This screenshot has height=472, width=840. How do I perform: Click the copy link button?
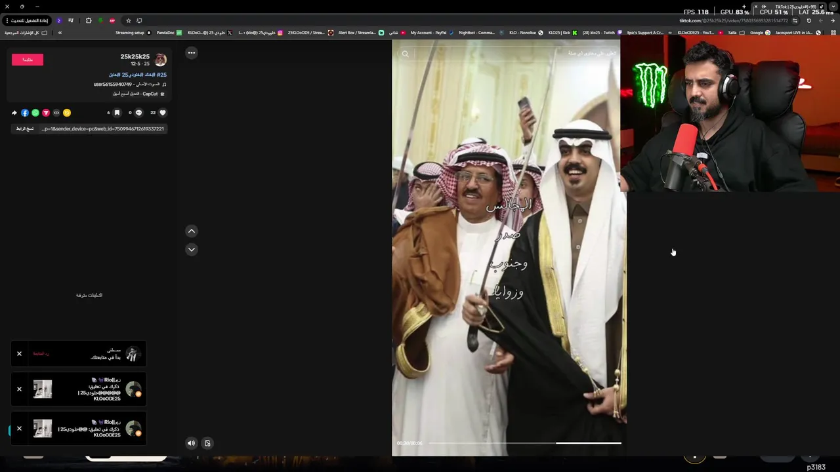pyautogui.click(x=25, y=128)
